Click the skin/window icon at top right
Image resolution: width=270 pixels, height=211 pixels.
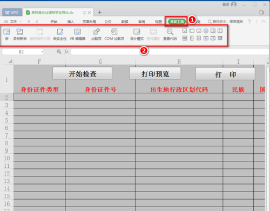click(x=261, y=12)
